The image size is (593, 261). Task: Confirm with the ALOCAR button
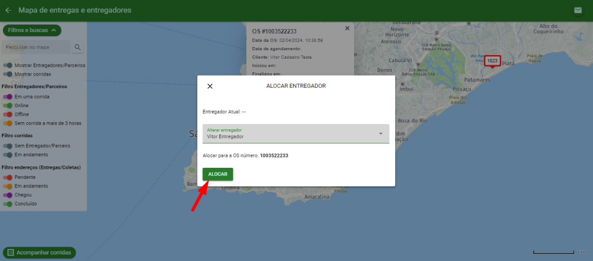pos(218,174)
